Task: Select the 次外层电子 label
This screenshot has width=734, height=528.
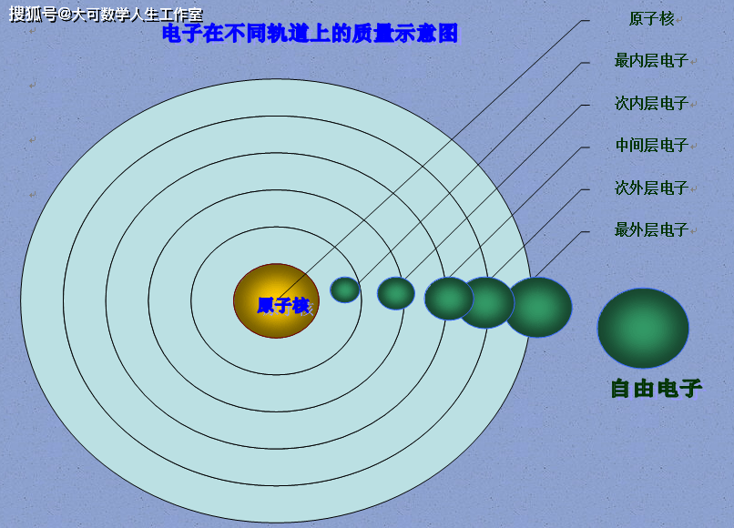Action: coord(651,188)
